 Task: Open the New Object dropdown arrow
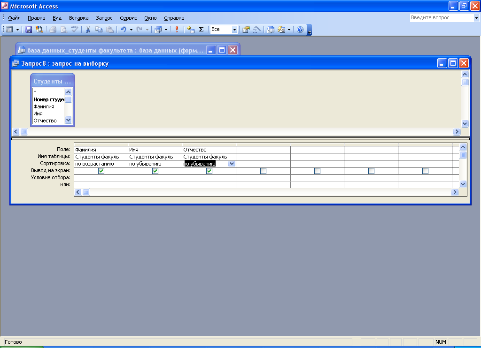(289, 30)
